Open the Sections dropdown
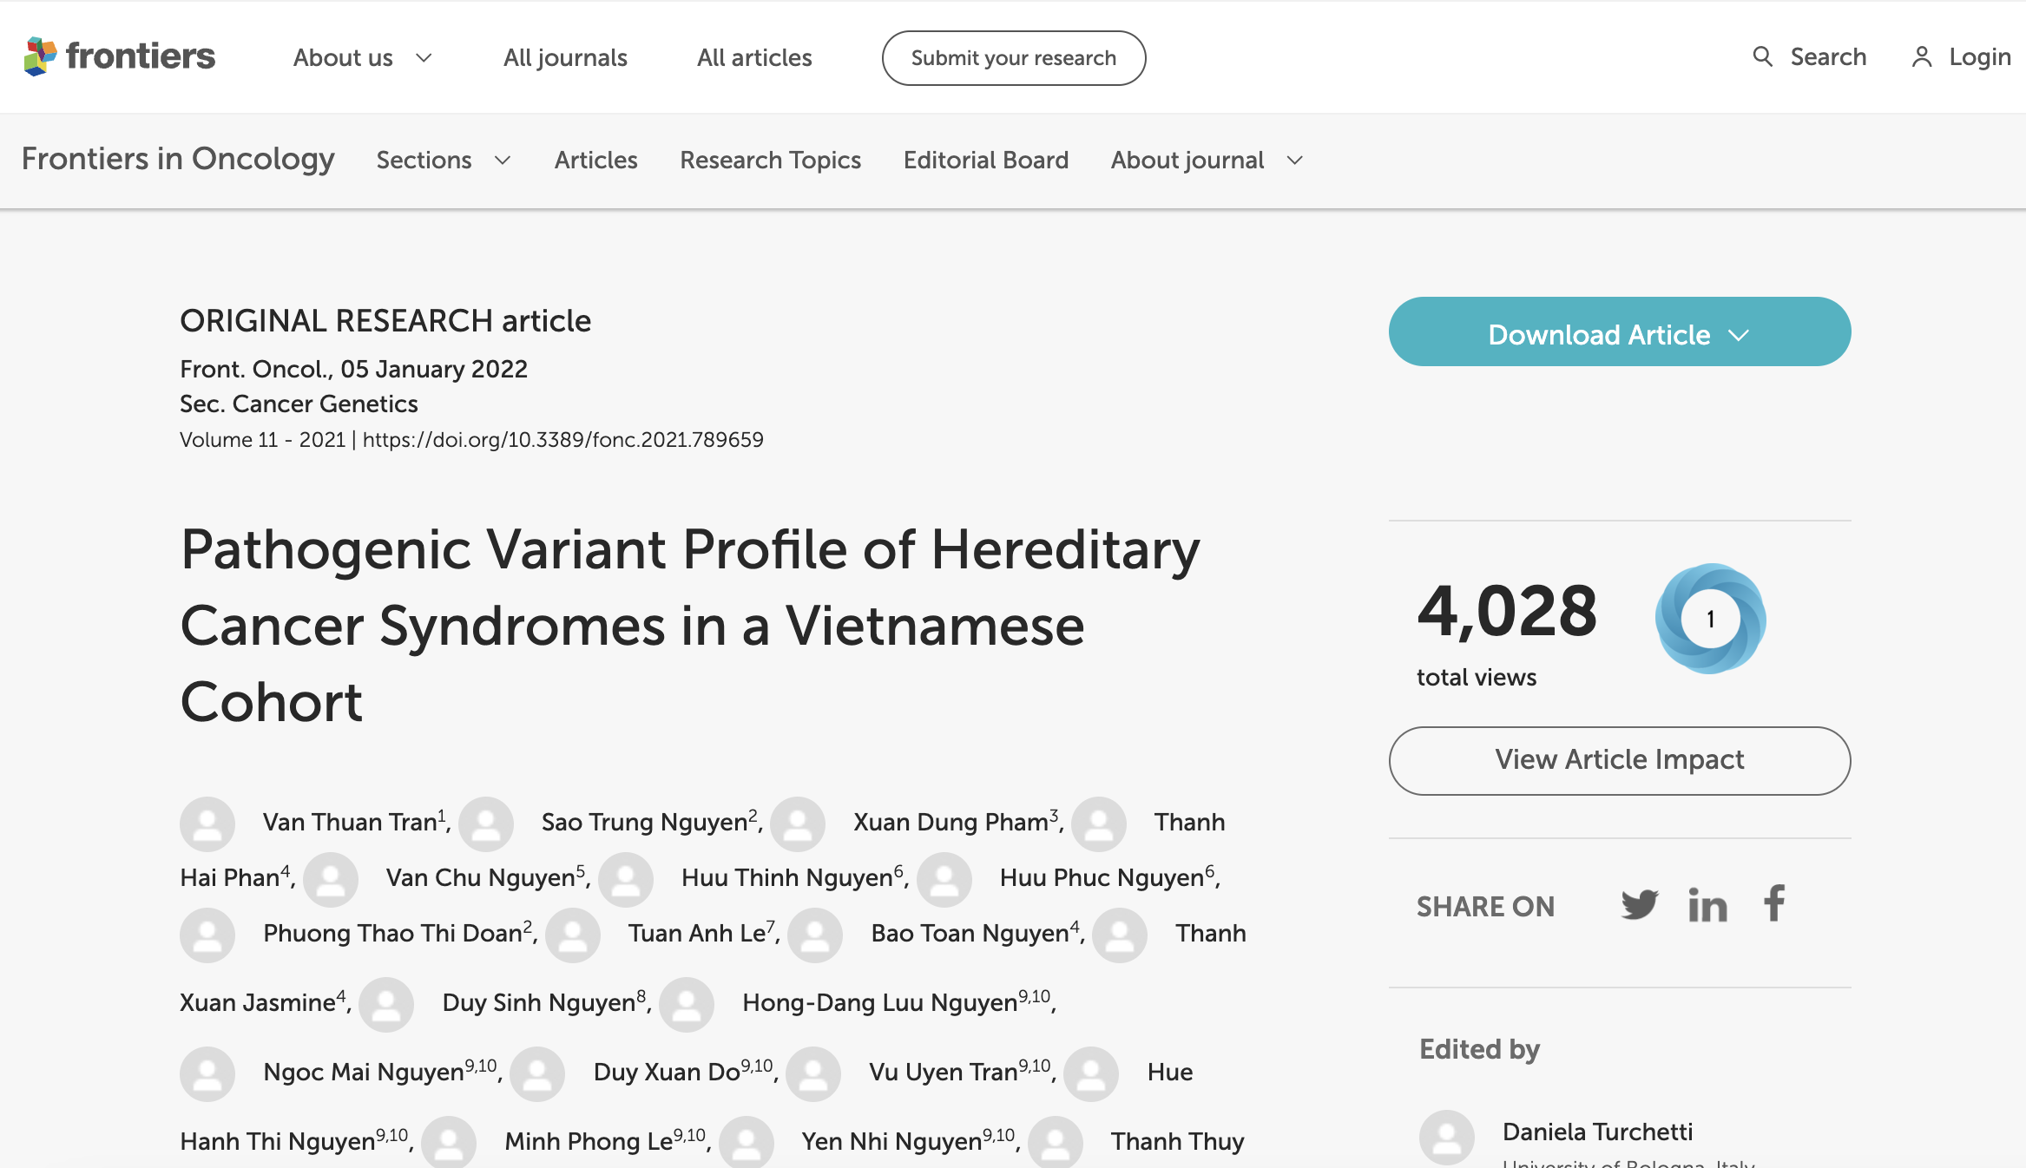This screenshot has width=2026, height=1168. 443,160
